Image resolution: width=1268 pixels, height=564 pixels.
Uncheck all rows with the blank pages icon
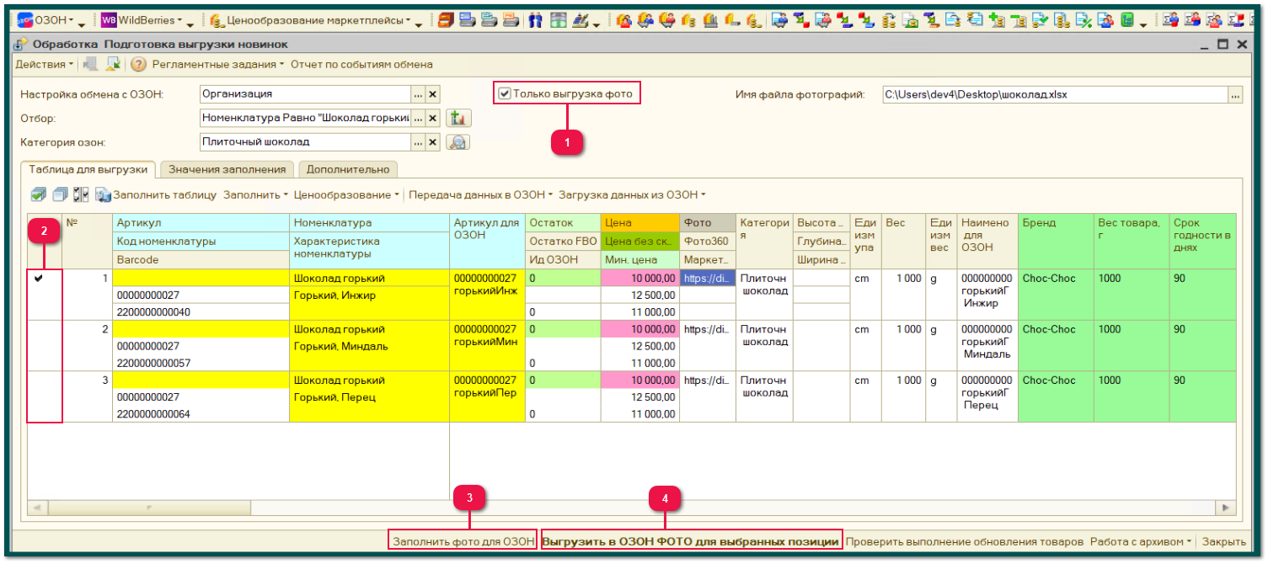pyautogui.click(x=60, y=194)
